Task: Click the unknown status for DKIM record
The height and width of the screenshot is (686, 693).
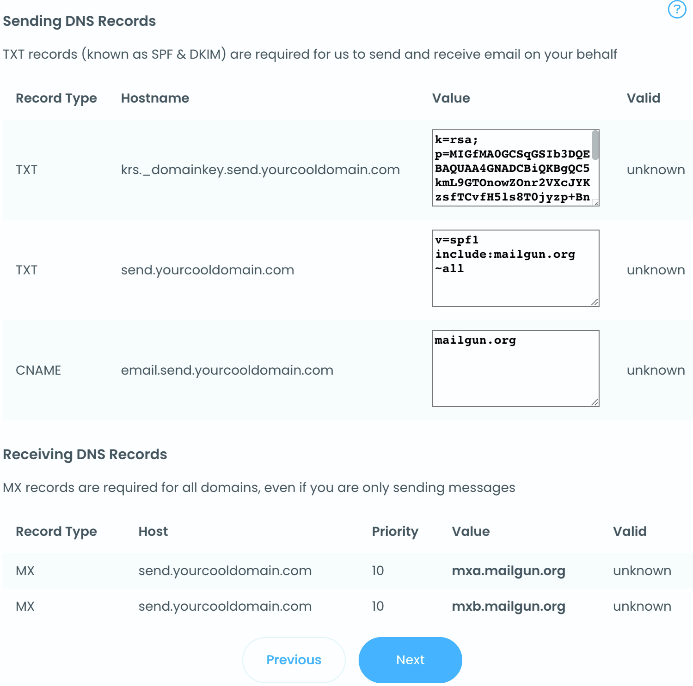Action: coord(656,170)
